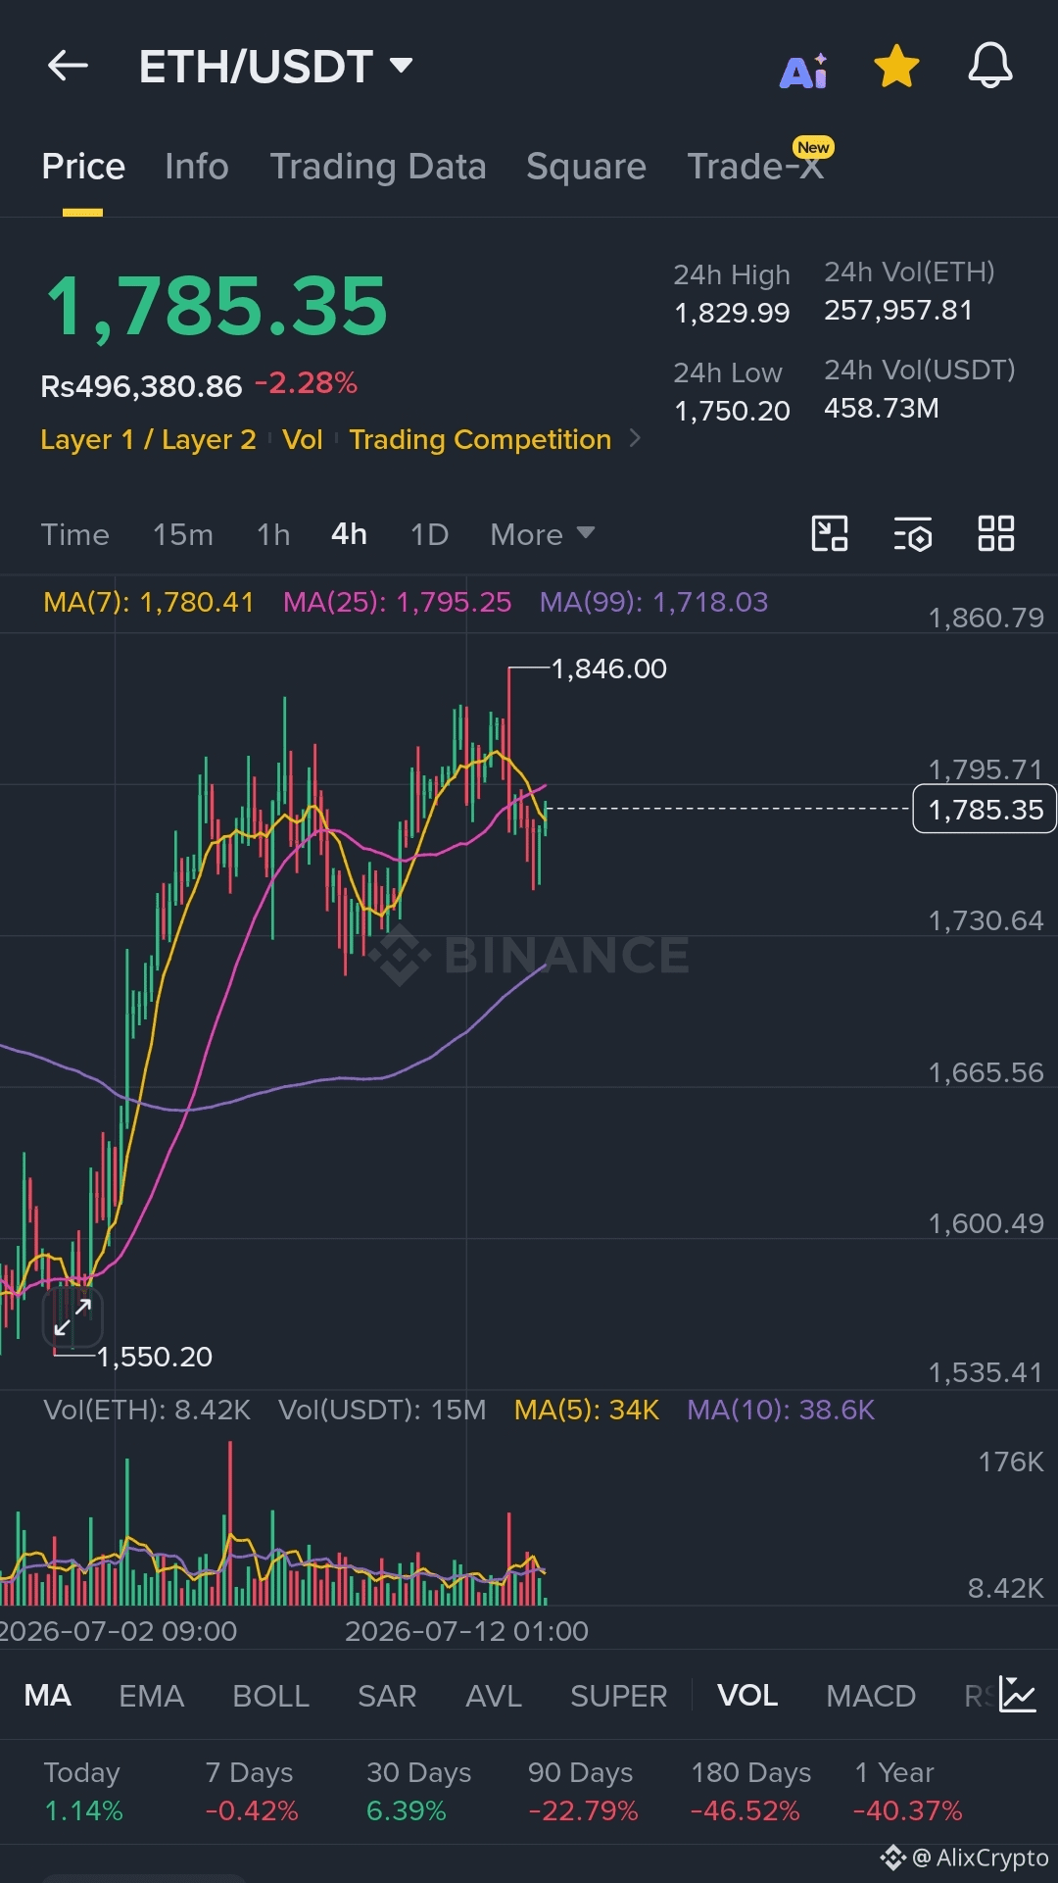Open indicator chart icon beside RSI
Screen dimensions: 1058x1883
(x=1018, y=1695)
